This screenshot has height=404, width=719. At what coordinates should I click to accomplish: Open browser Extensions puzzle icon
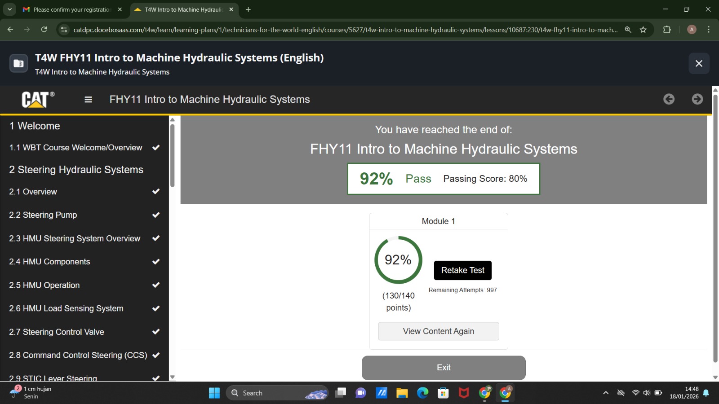pyautogui.click(x=667, y=30)
